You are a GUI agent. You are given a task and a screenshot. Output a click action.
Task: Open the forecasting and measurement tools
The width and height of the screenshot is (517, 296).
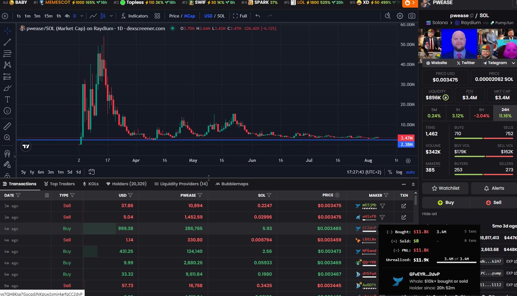(x=7, y=76)
